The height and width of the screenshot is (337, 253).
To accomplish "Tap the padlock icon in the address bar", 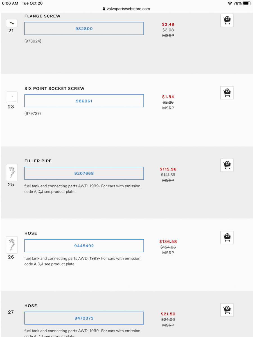I will [x=104, y=9].
